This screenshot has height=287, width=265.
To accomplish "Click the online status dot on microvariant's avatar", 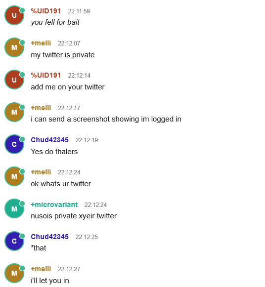I will [22, 204].
